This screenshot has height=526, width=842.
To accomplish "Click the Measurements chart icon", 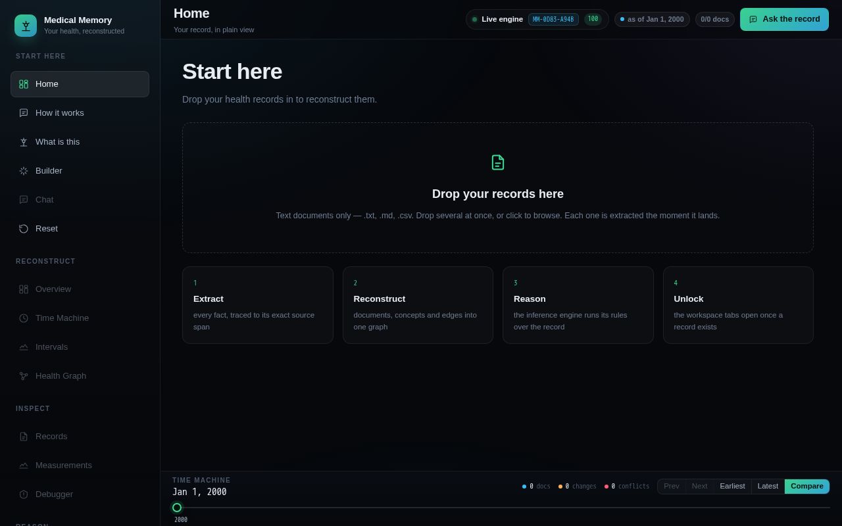I will [x=24, y=466].
